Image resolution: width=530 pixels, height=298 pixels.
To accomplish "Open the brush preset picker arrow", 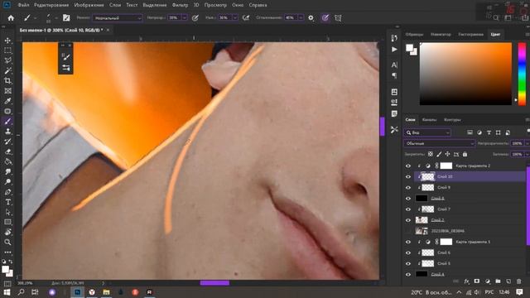I will coord(56,18).
